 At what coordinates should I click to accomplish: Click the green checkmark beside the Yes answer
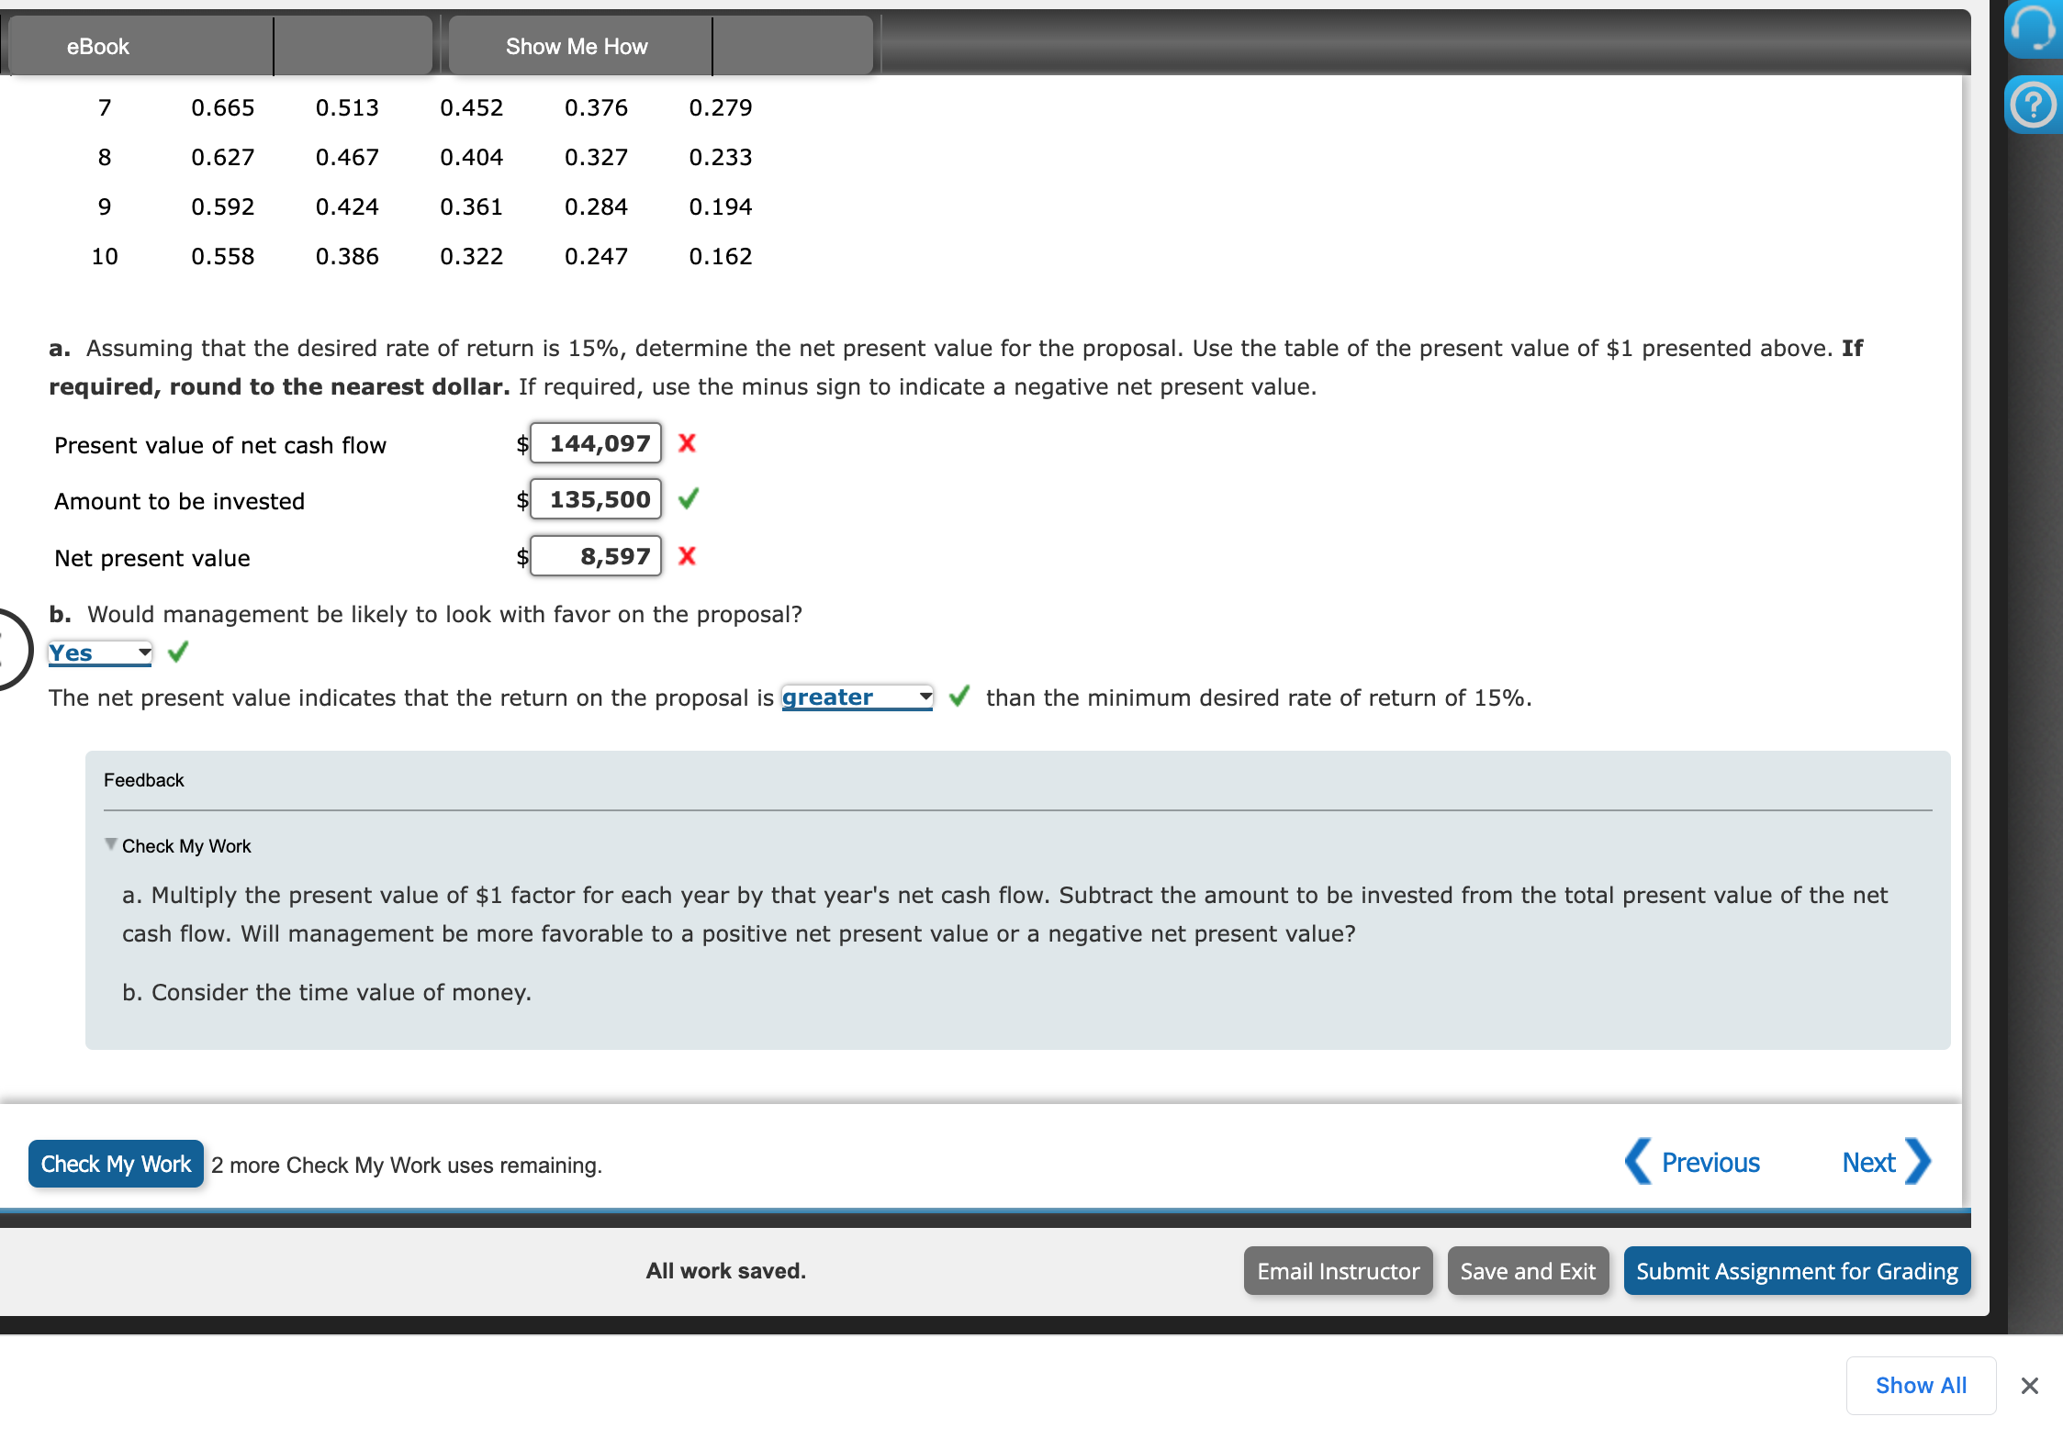click(x=177, y=652)
